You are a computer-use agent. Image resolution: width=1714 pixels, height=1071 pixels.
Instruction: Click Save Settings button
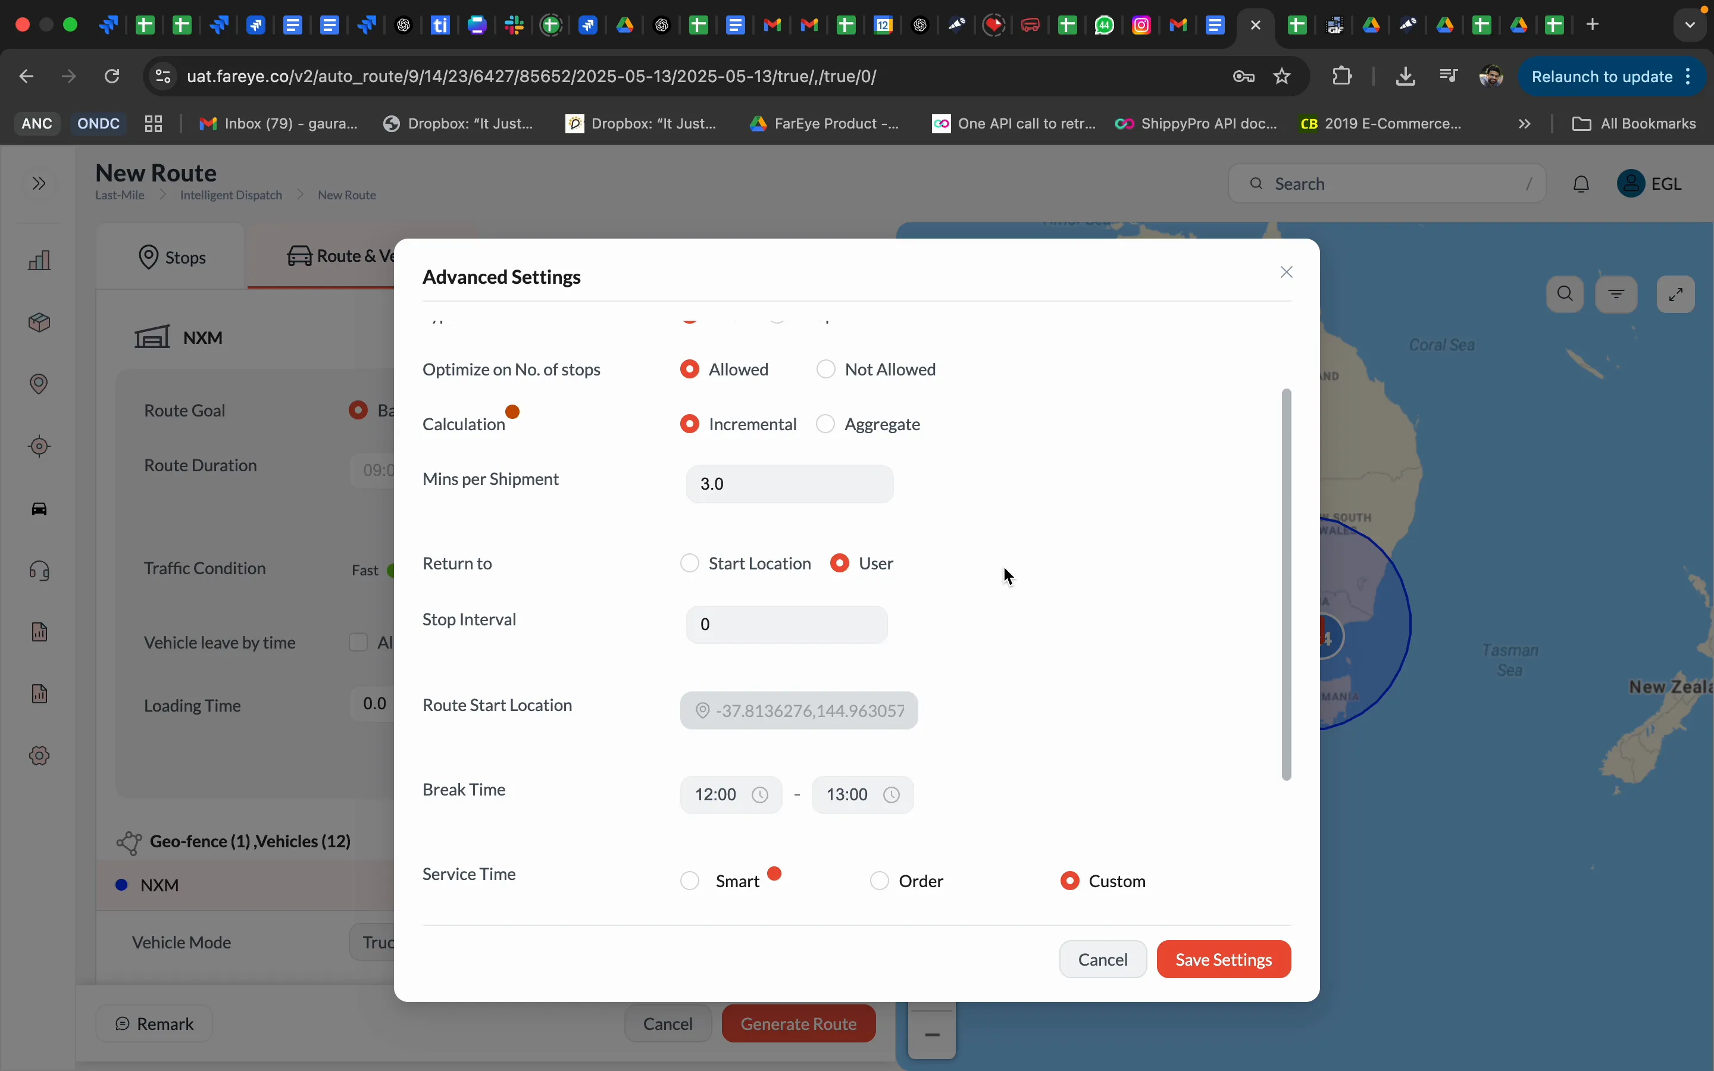[x=1224, y=959]
